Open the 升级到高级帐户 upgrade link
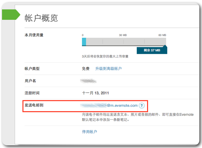This screenshot has height=148, width=202. click(108, 69)
